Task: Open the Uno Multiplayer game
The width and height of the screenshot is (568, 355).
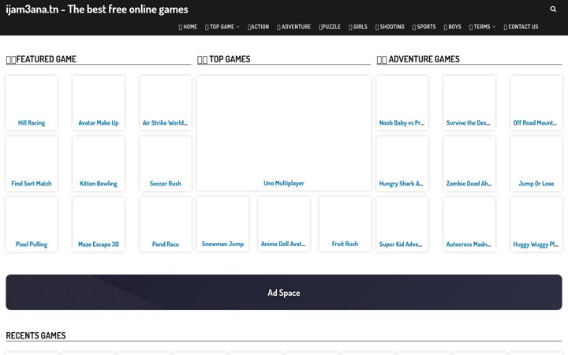Action: click(x=284, y=133)
